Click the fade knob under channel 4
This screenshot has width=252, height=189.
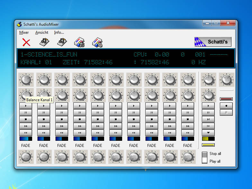80,157
